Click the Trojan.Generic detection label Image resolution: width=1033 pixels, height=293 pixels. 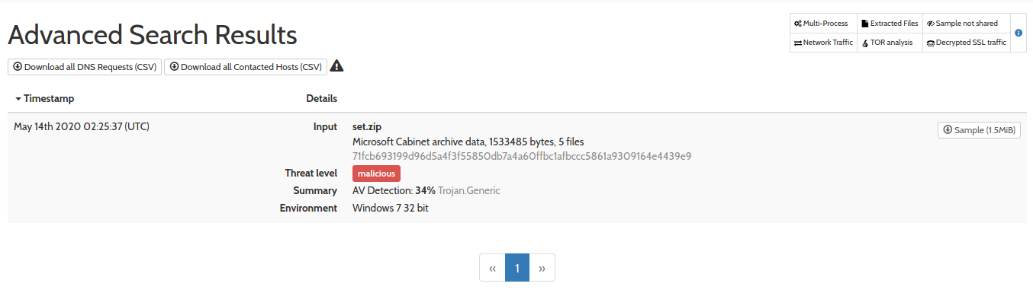coord(469,190)
